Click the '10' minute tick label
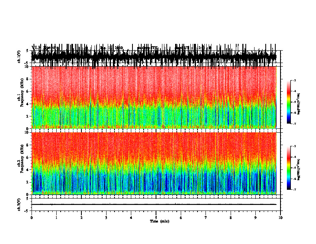This screenshot has width=316, height=244. 280,218
